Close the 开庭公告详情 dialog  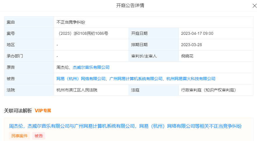(x=255, y=6)
